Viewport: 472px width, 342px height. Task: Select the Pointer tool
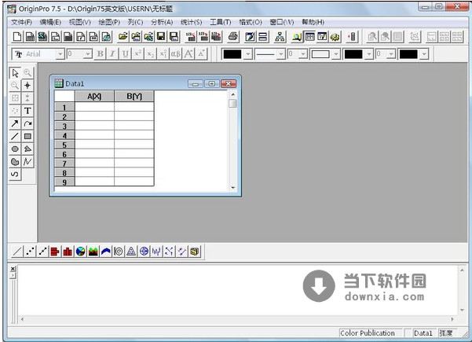click(15, 73)
